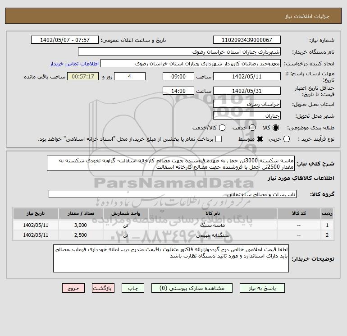Click the خروج exit button
347x336 pixels.
point(73,288)
